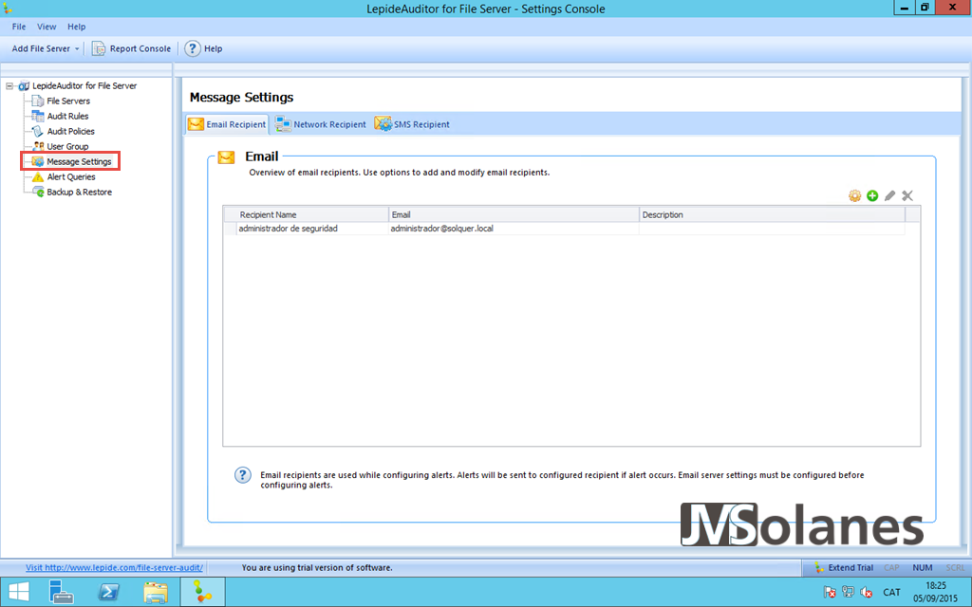Click the Audit Policies tree icon
This screenshot has width=972, height=607.
(38, 131)
